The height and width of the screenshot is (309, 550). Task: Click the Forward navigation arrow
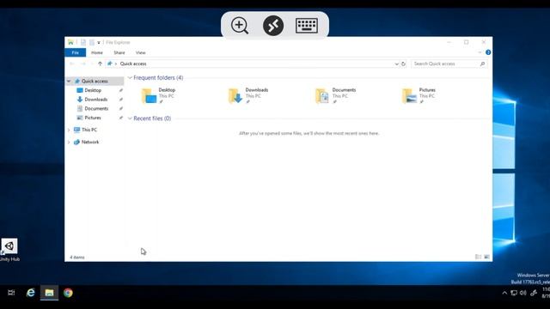coord(83,64)
